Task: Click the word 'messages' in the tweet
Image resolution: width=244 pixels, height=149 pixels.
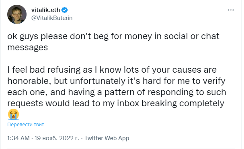Action: pos(28,48)
